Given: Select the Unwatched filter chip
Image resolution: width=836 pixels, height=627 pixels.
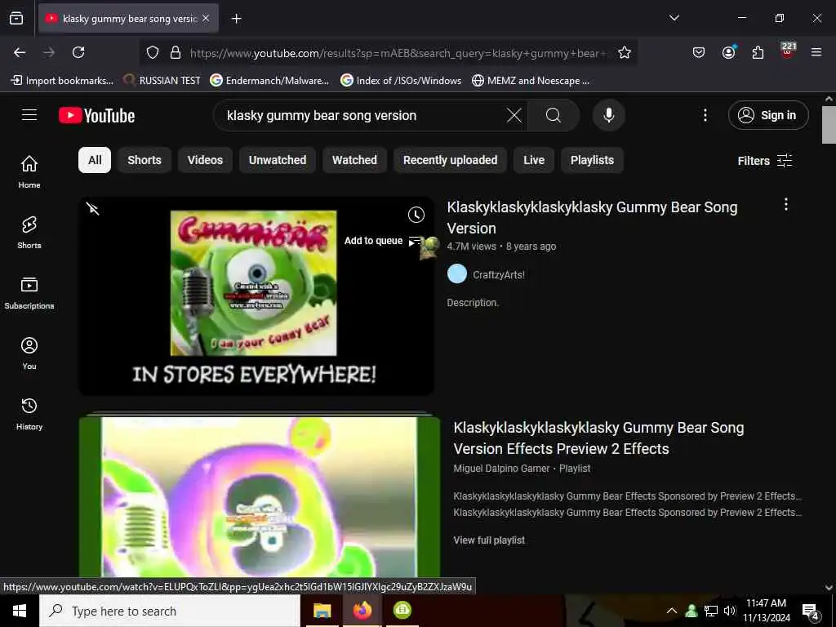Looking at the screenshot, I should tap(278, 160).
